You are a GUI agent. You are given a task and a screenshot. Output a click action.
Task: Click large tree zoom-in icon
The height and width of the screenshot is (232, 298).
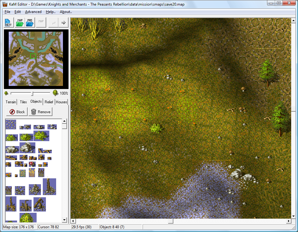[55, 93]
